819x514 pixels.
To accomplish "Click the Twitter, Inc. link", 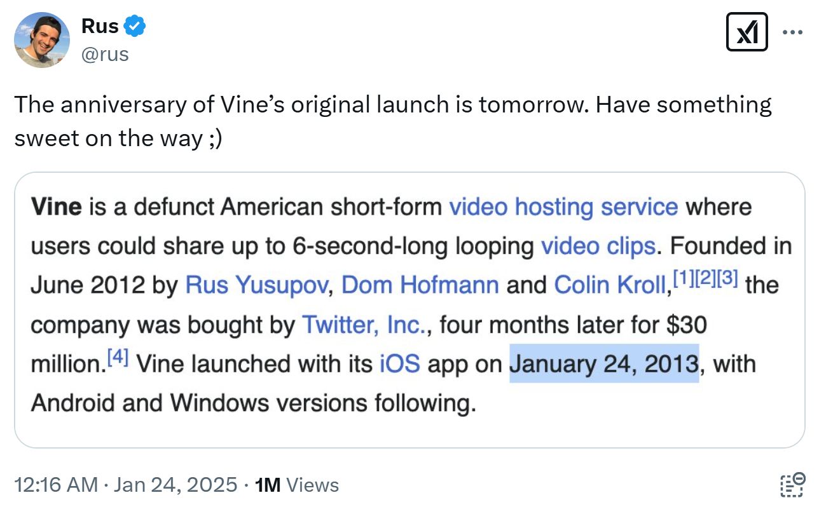I will coord(364,325).
